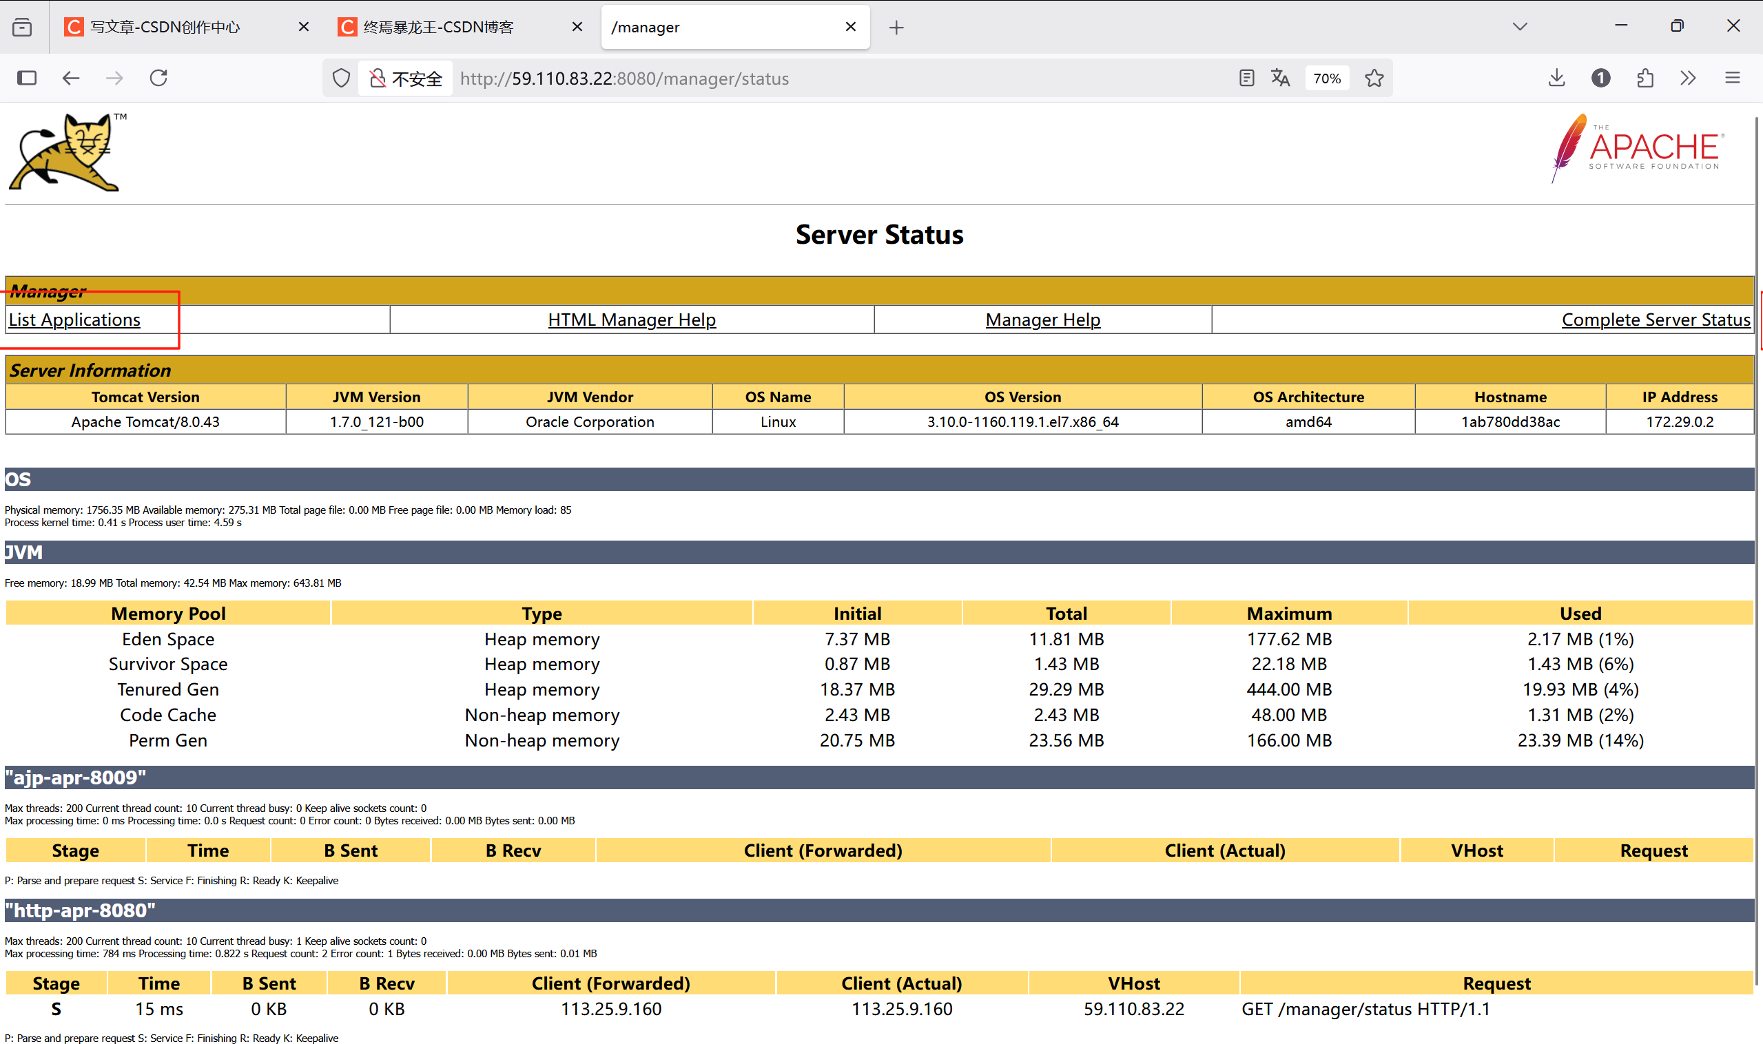Select the 3.10.0-1160.119.1.el7.x86_64 OS version

click(x=1022, y=421)
